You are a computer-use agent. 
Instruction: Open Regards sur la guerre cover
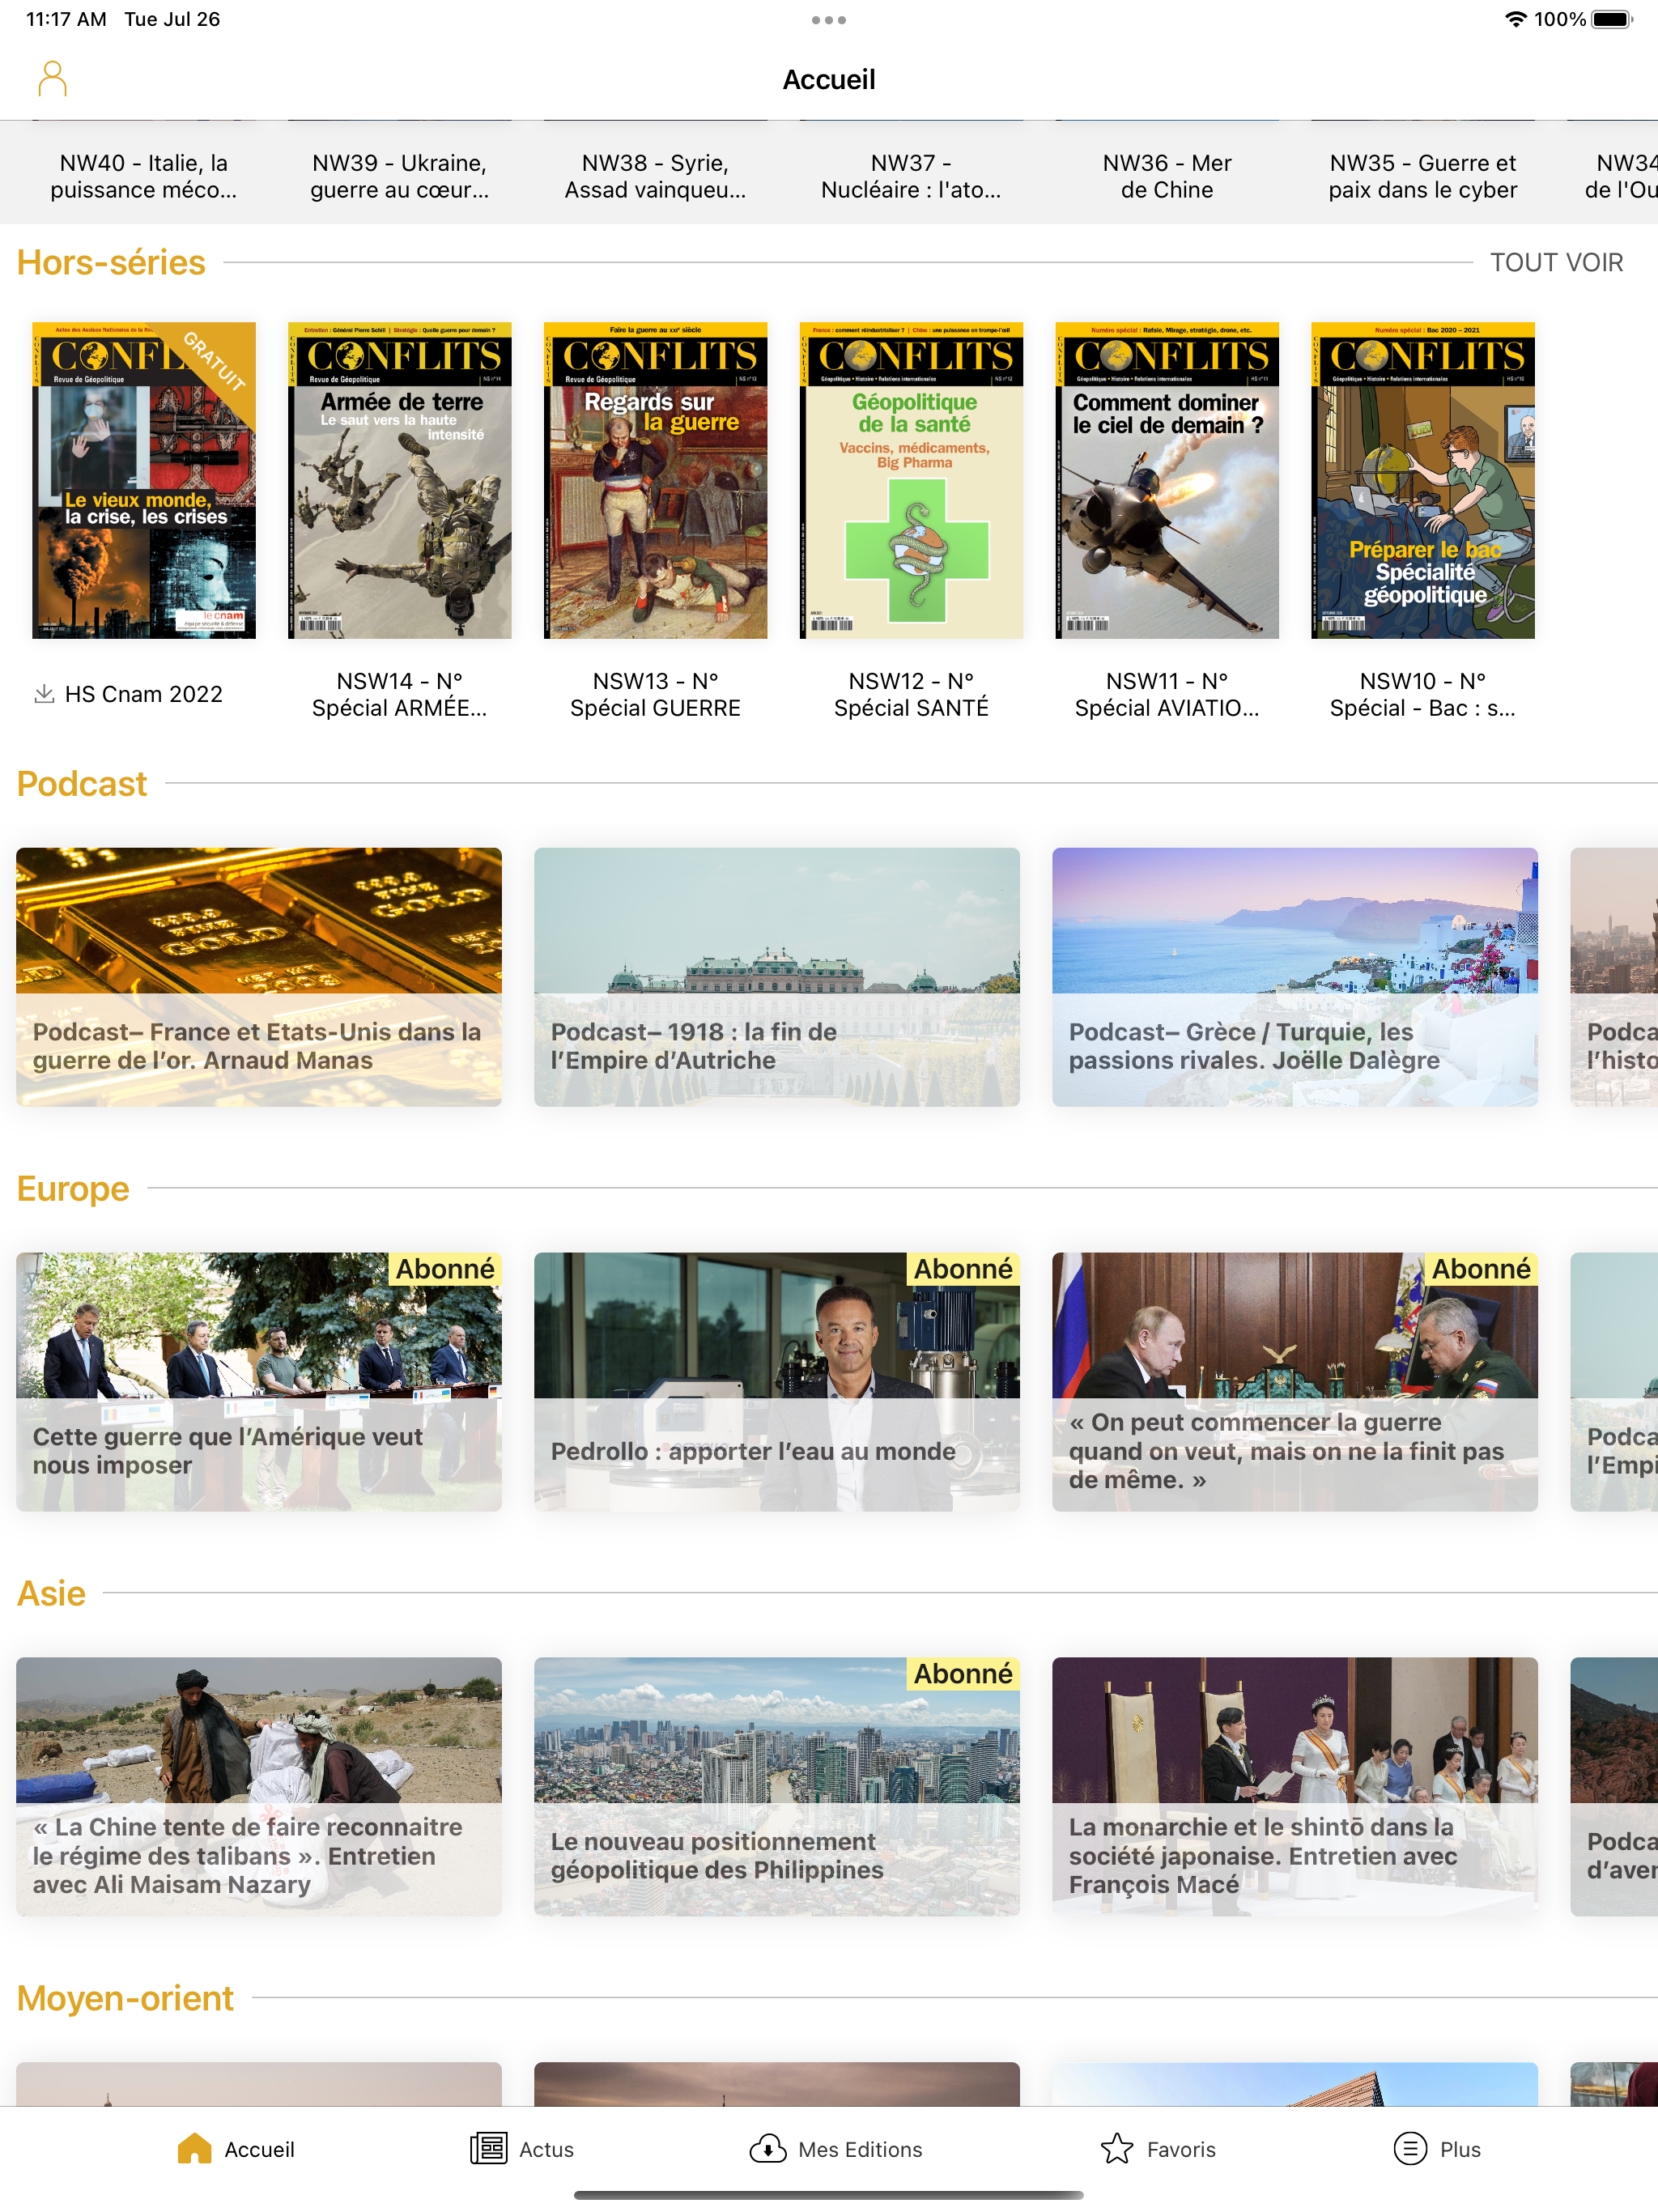[x=655, y=480]
